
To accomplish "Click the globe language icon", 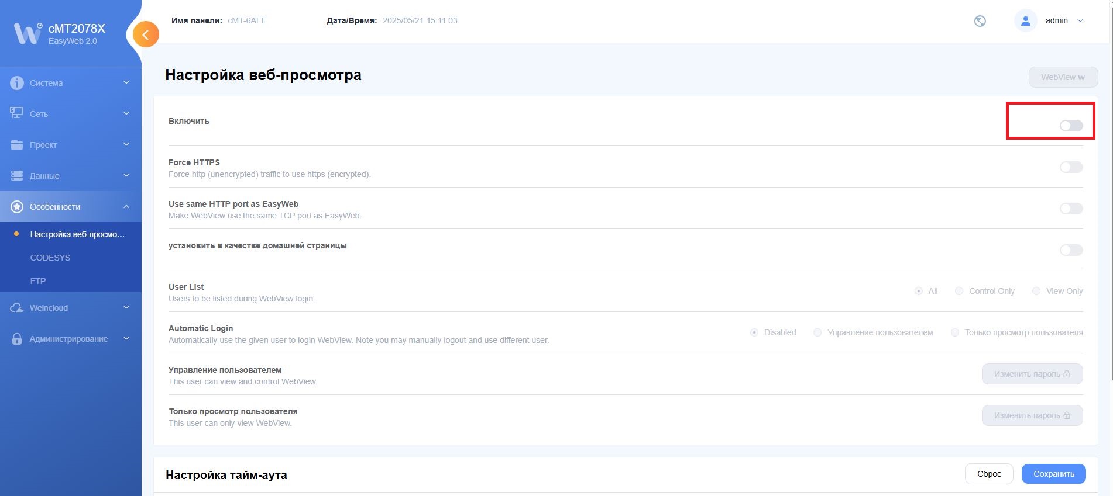I will tap(980, 21).
